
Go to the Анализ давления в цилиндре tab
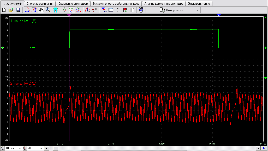(164, 4)
